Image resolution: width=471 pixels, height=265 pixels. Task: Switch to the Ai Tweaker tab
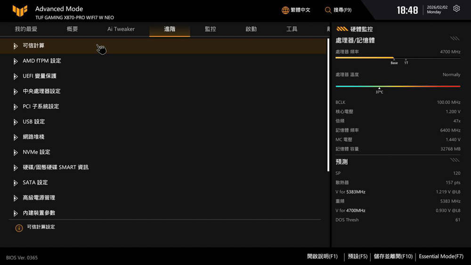tap(121, 29)
